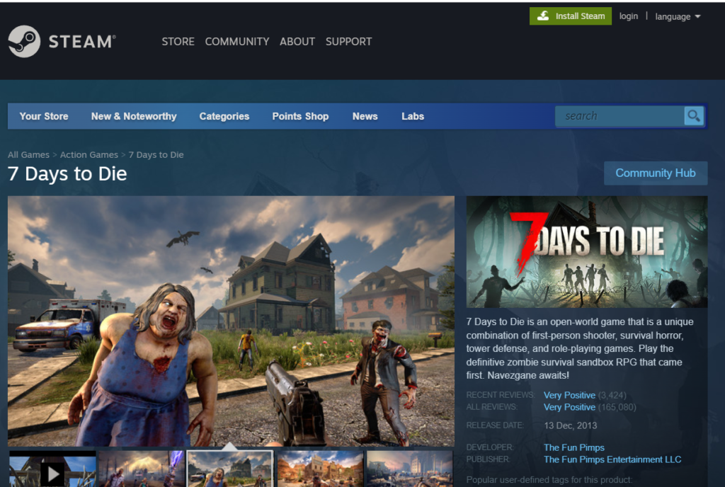Click the 13 Dec, 2013 release date
The image size is (725, 487).
(x=570, y=425)
